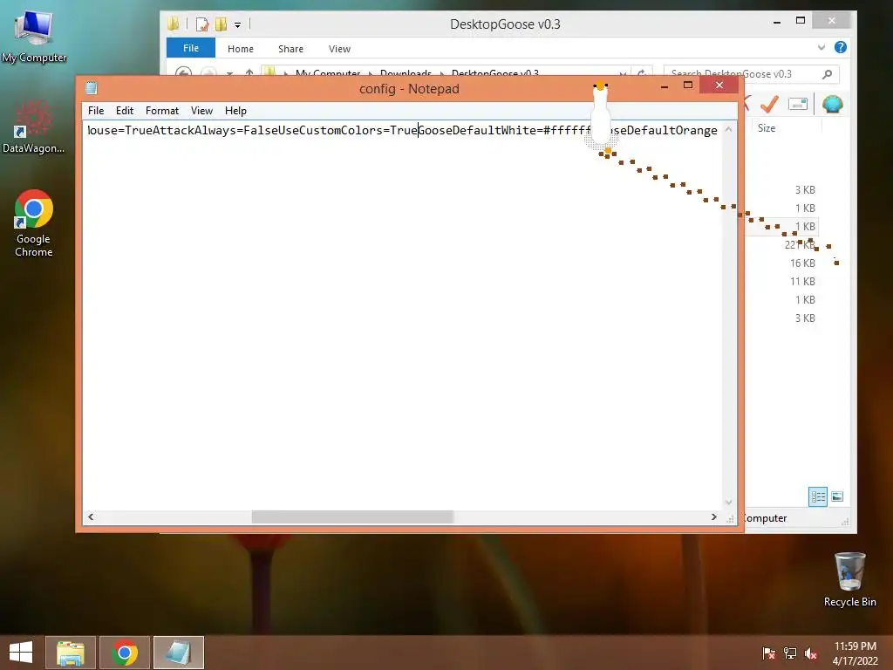Open the Notepad File menu
The width and height of the screenshot is (893, 670).
(x=96, y=111)
